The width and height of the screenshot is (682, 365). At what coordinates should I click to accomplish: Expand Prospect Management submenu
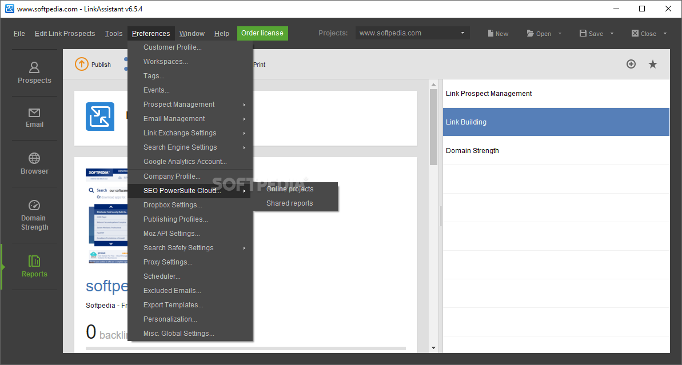point(190,105)
